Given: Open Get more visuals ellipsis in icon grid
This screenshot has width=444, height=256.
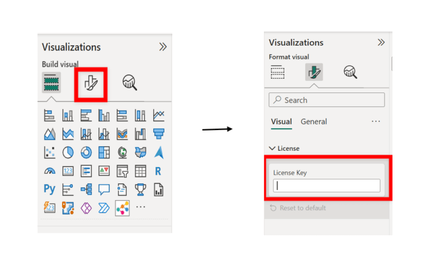Looking at the screenshot, I should pos(140,207).
